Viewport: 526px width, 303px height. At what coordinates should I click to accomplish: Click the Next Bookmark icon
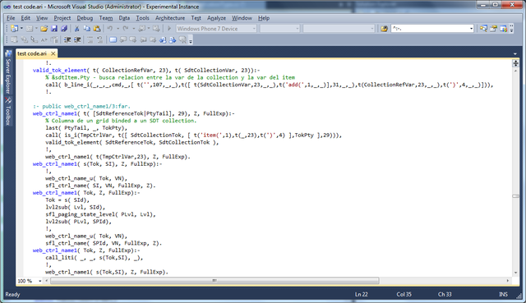tap(133, 40)
